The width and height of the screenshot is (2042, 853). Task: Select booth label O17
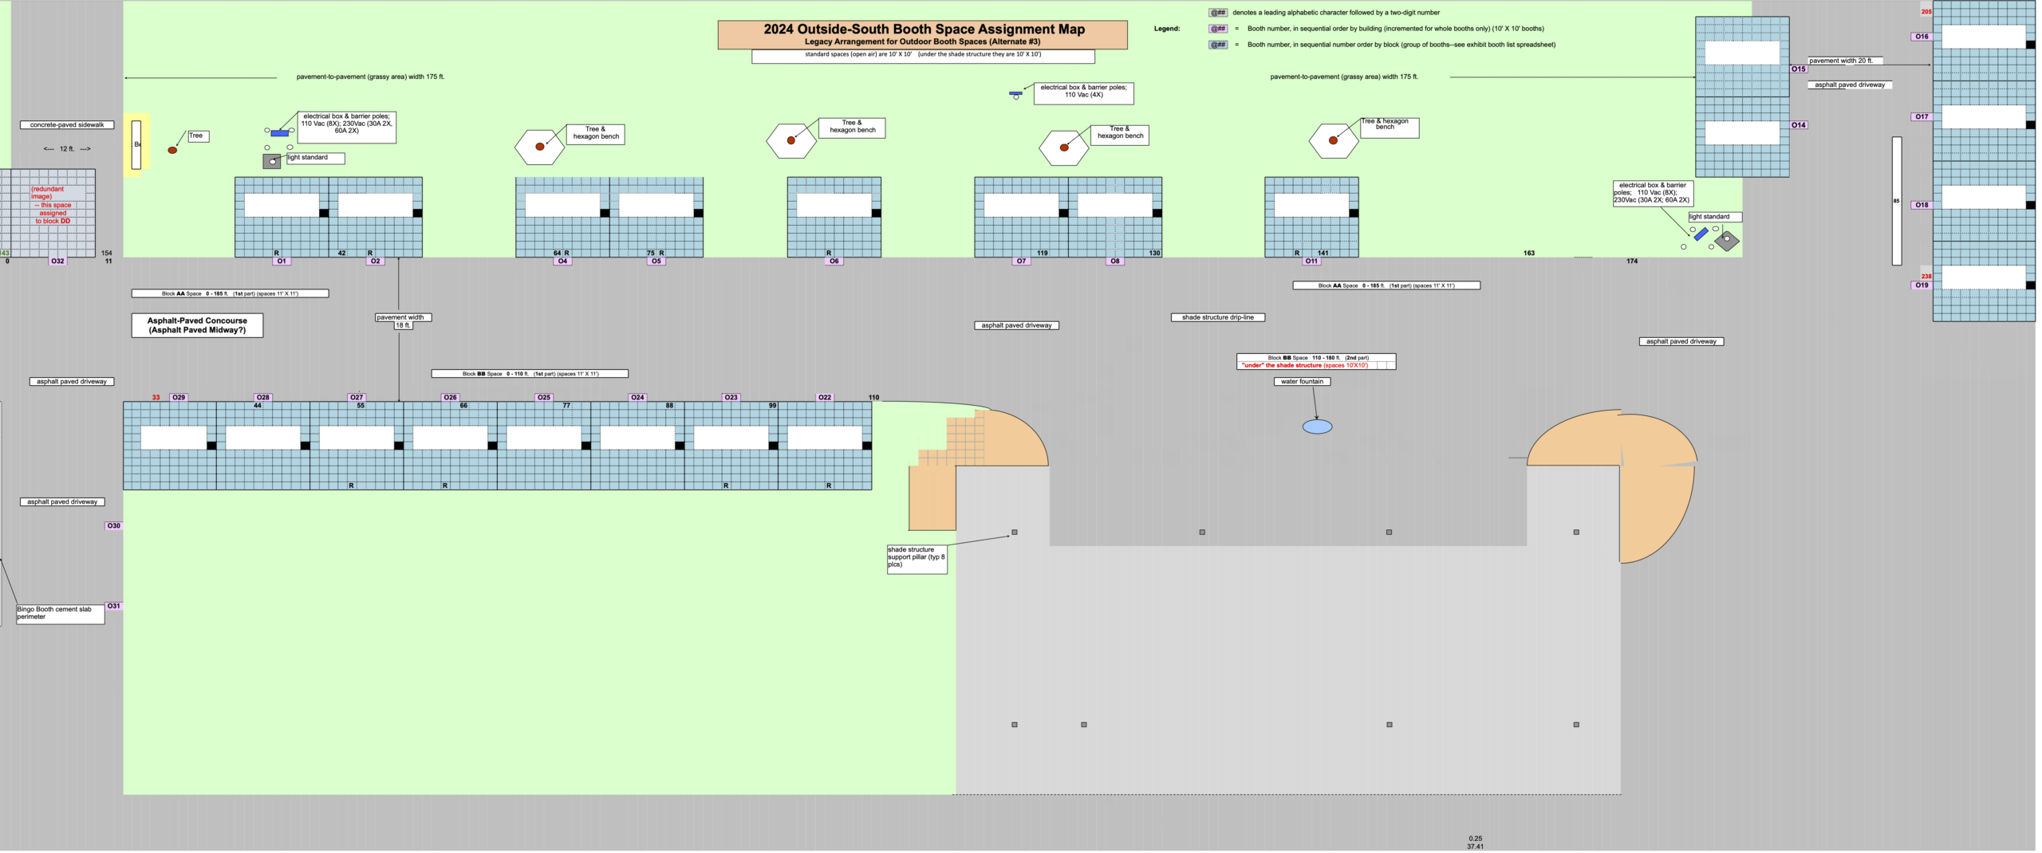coord(1922,117)
